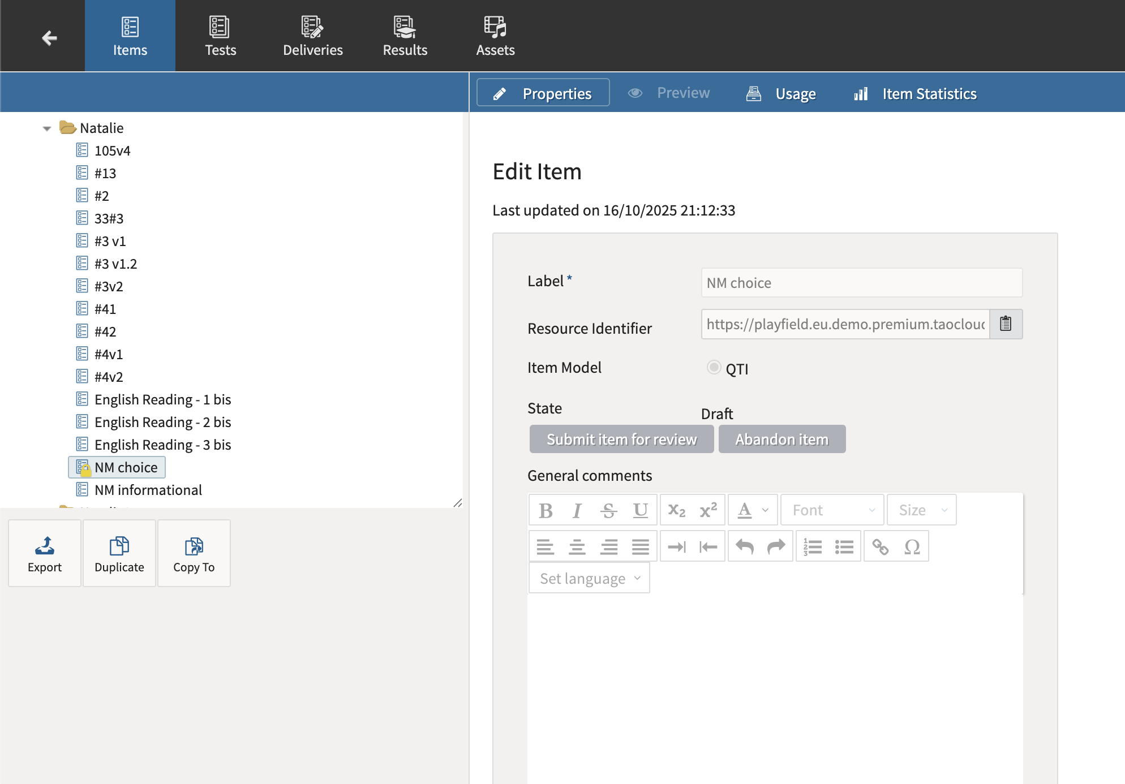The height and width of the screenshot is (784, 1125).
Task: Click the back arrow in header
Action: [x=49, y=38]
